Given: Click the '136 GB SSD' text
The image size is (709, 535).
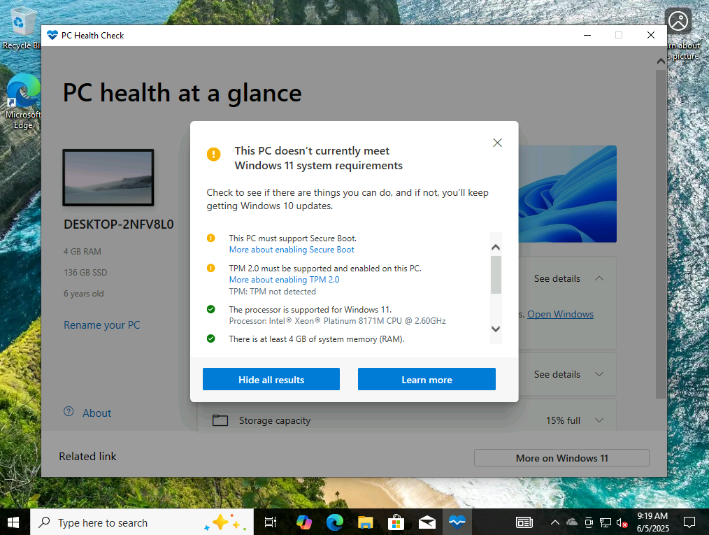Looking at the screenshot, I should 85,273.
